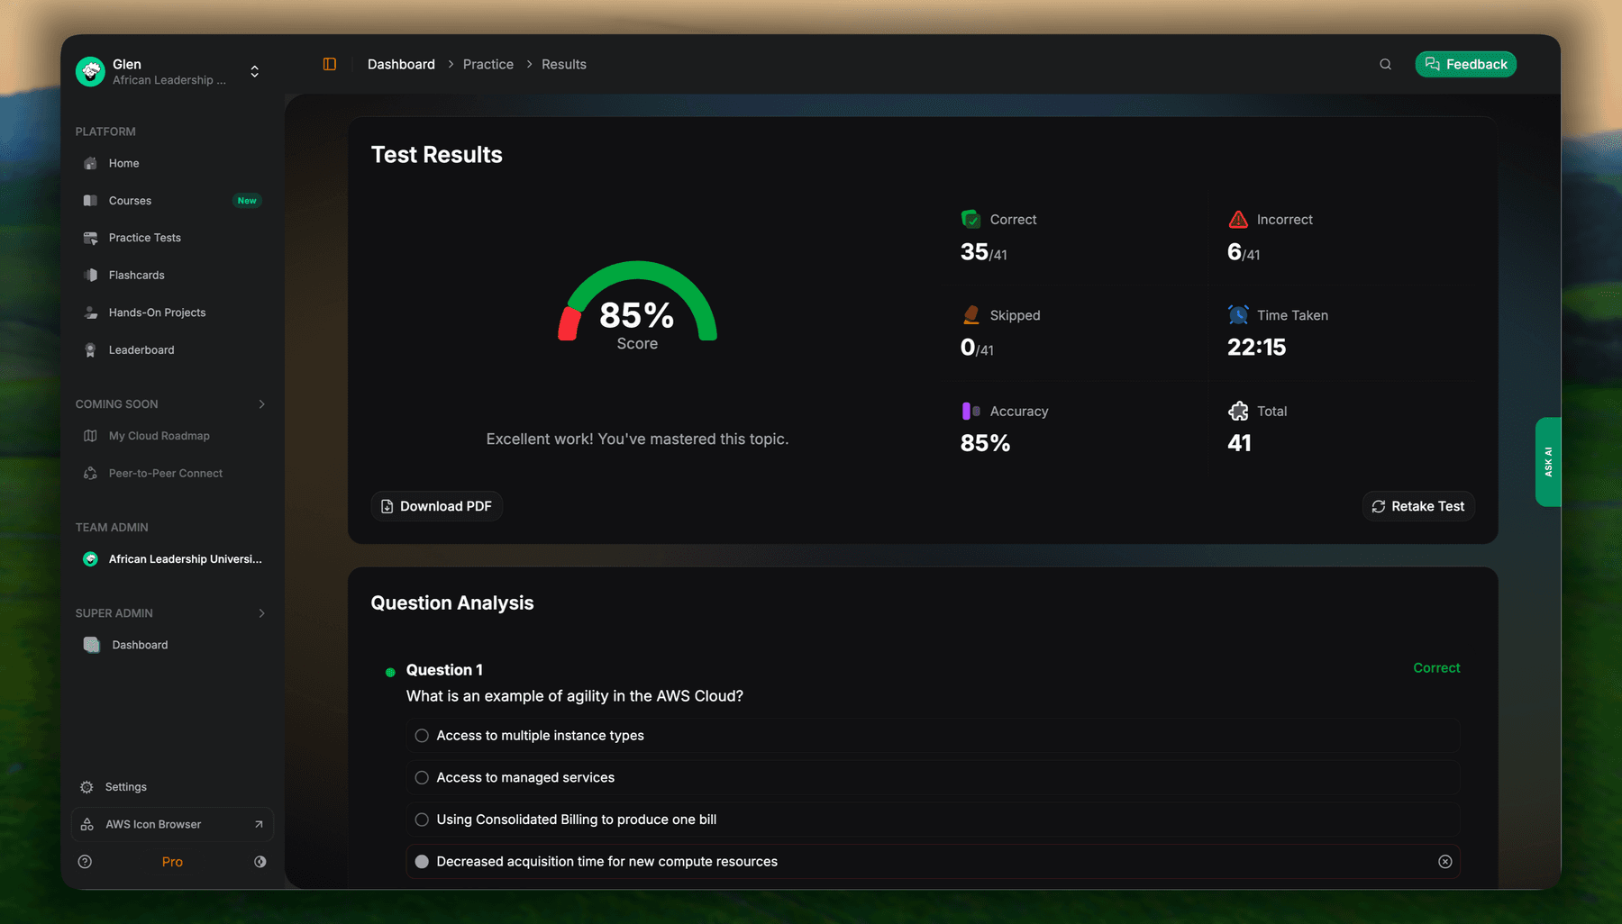1622x924 pixels.
Task: Select 'Access to multiple instance types' option
Action: coord(933,736)
